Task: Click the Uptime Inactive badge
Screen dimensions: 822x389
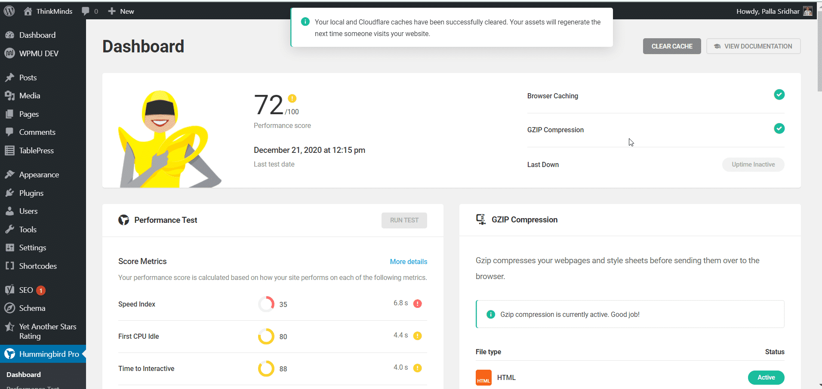Action: coord(753,164)
